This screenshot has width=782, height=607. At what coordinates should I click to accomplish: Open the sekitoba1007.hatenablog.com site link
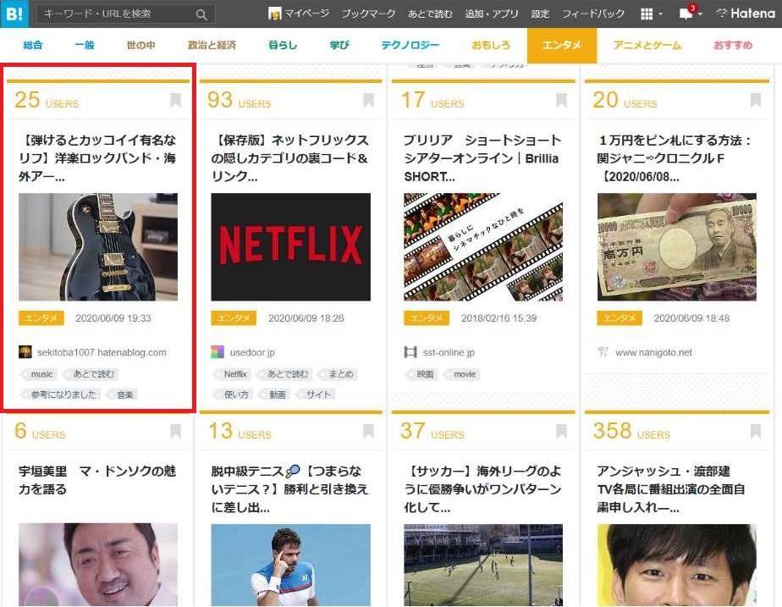(102, 352)
